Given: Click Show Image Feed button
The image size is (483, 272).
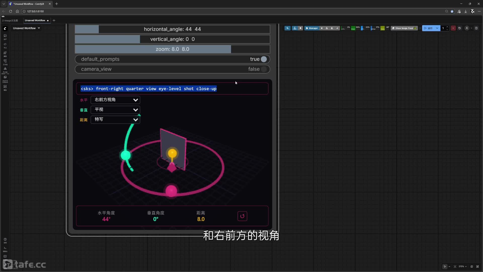Looking at the screenshot, I should [x=404, y=28].
